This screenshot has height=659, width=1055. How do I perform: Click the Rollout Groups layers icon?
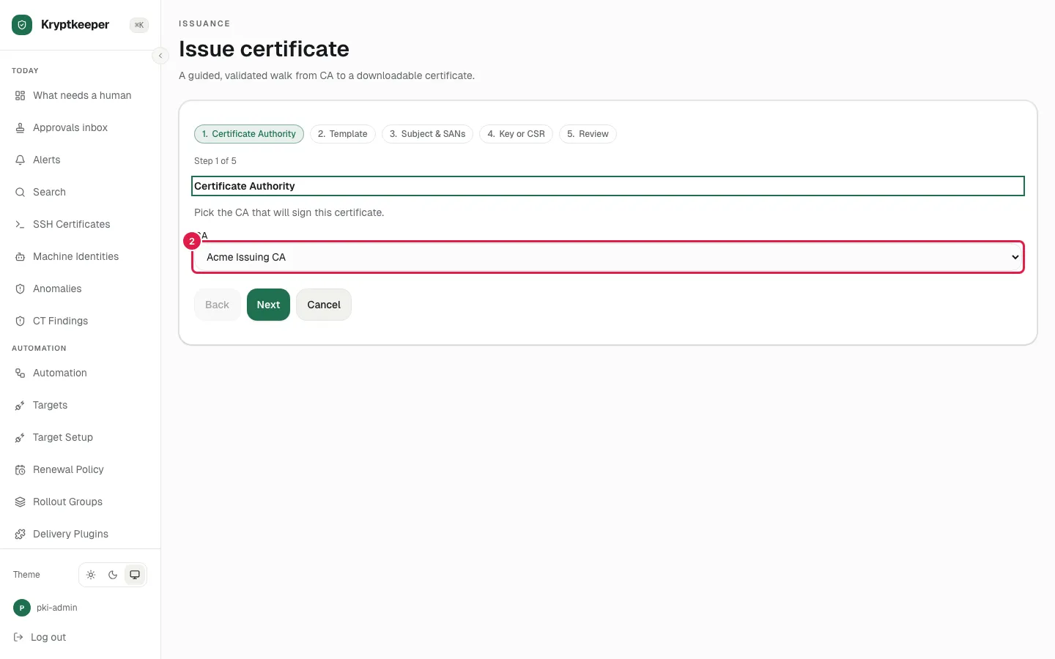click(x=20, y=502)
